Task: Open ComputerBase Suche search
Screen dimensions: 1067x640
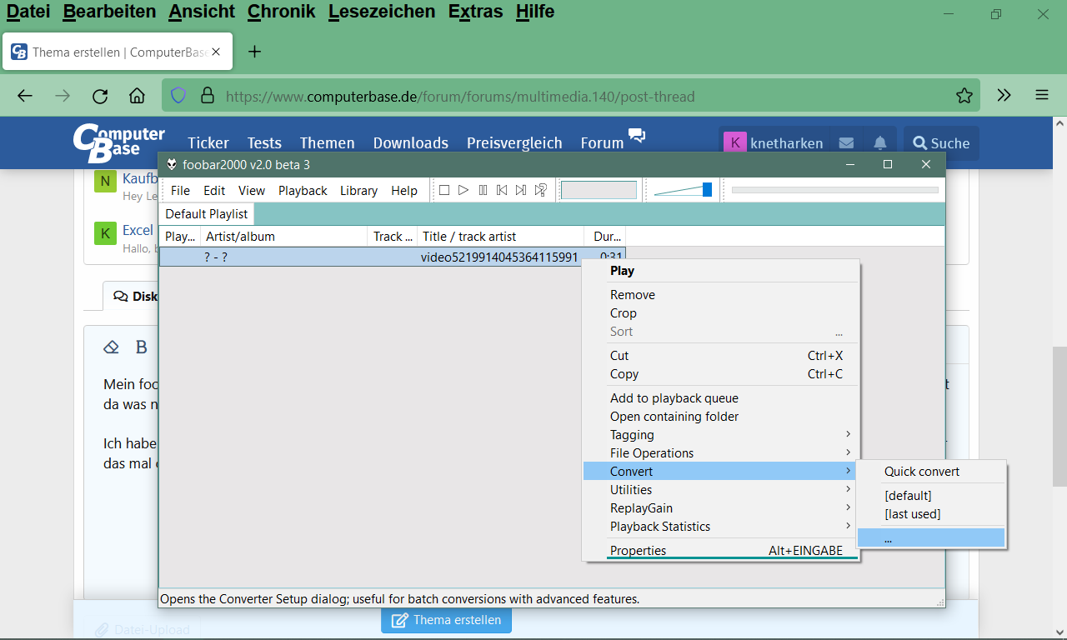Action: (941, 143)
